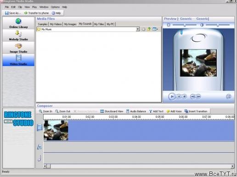Image resolution: width=237 pixels, height=177 pixels.
Task: Click Add Voice in Composer
Action: [x=174, y=111]
